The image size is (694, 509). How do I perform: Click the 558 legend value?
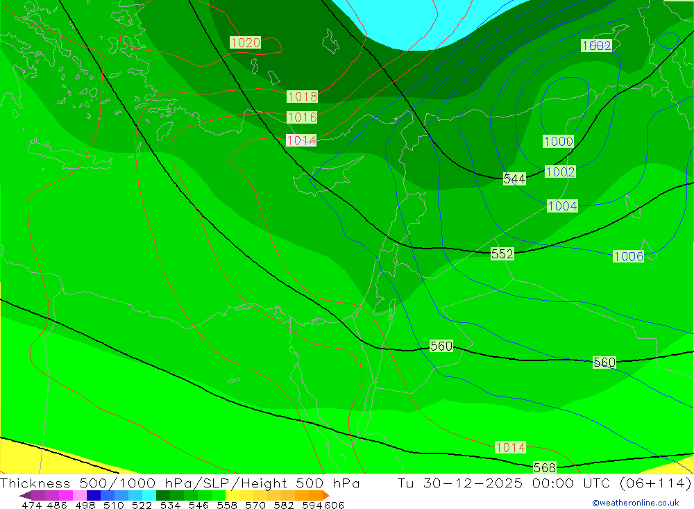[x=226, y=505]
